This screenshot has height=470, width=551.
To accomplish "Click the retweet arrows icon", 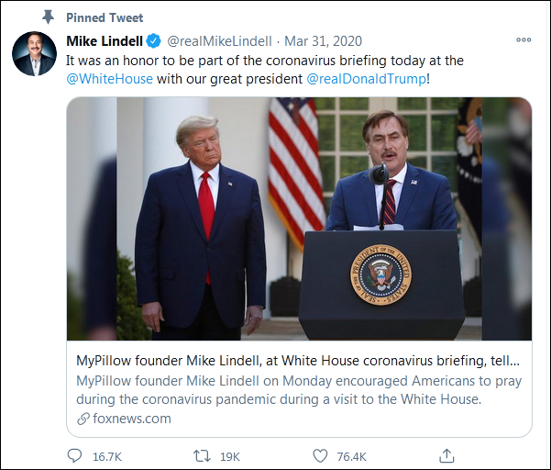I will click(203, 455).
